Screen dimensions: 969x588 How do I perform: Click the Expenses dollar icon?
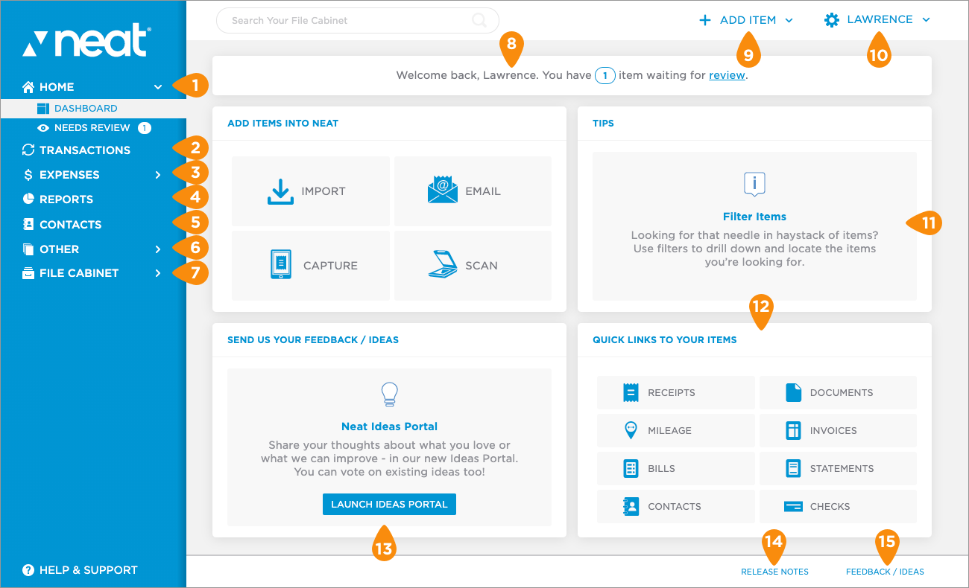point(28,175)
